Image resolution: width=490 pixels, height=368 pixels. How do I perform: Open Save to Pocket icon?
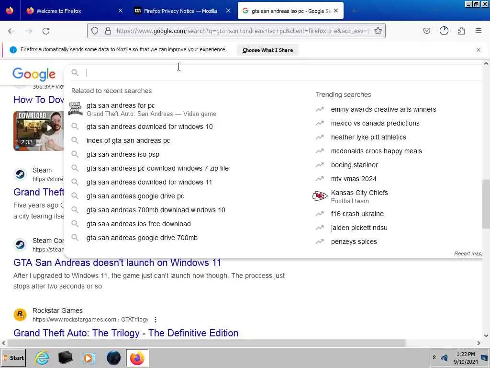pyautogui.click(x=426, y=31)
